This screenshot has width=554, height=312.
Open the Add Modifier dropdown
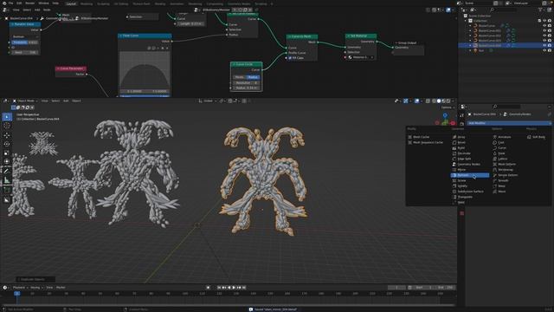pos(509,123)
